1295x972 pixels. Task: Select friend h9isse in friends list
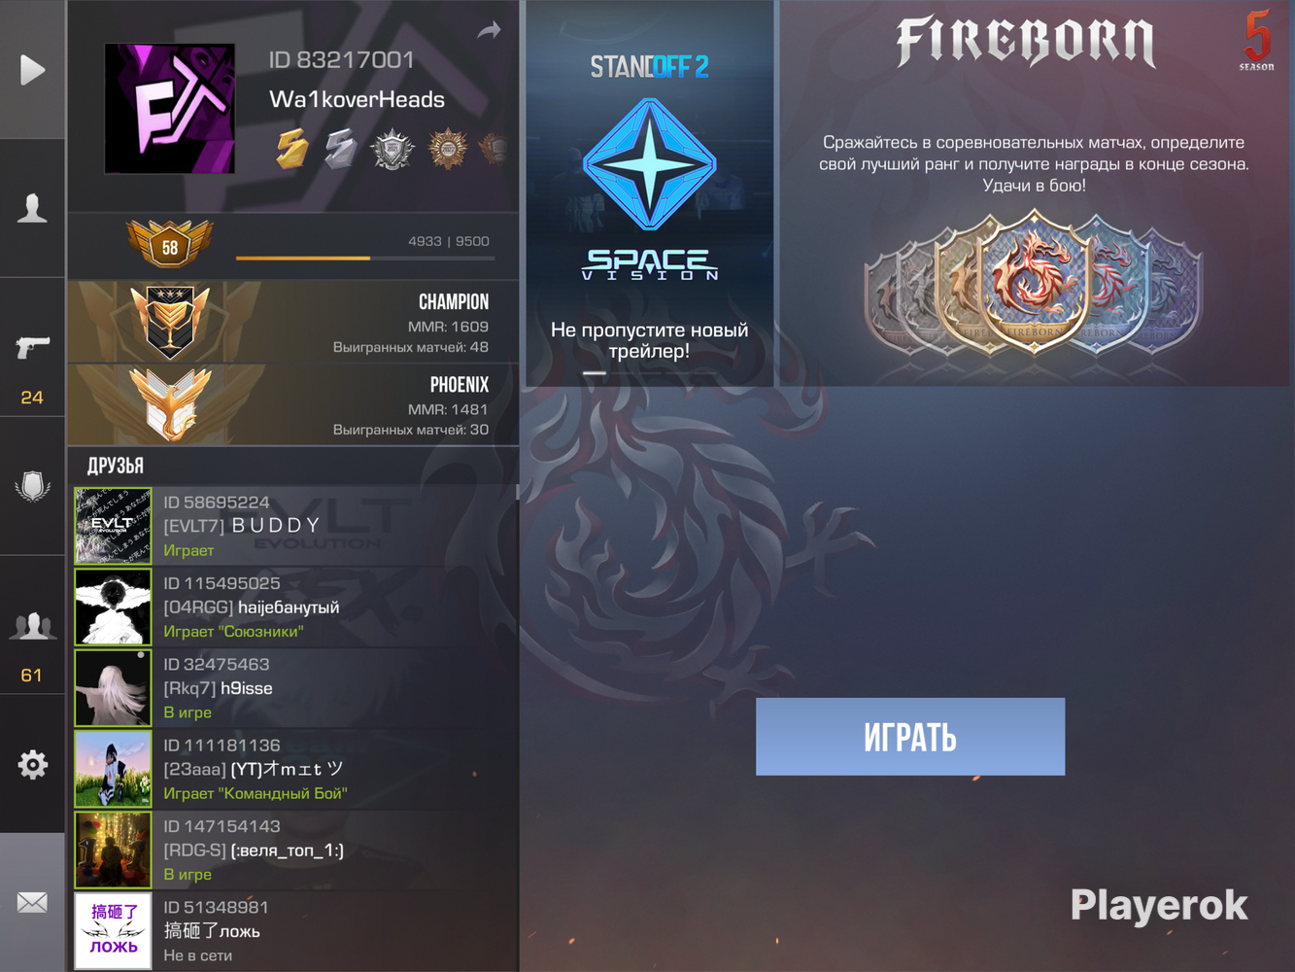(x=295, y=688)
